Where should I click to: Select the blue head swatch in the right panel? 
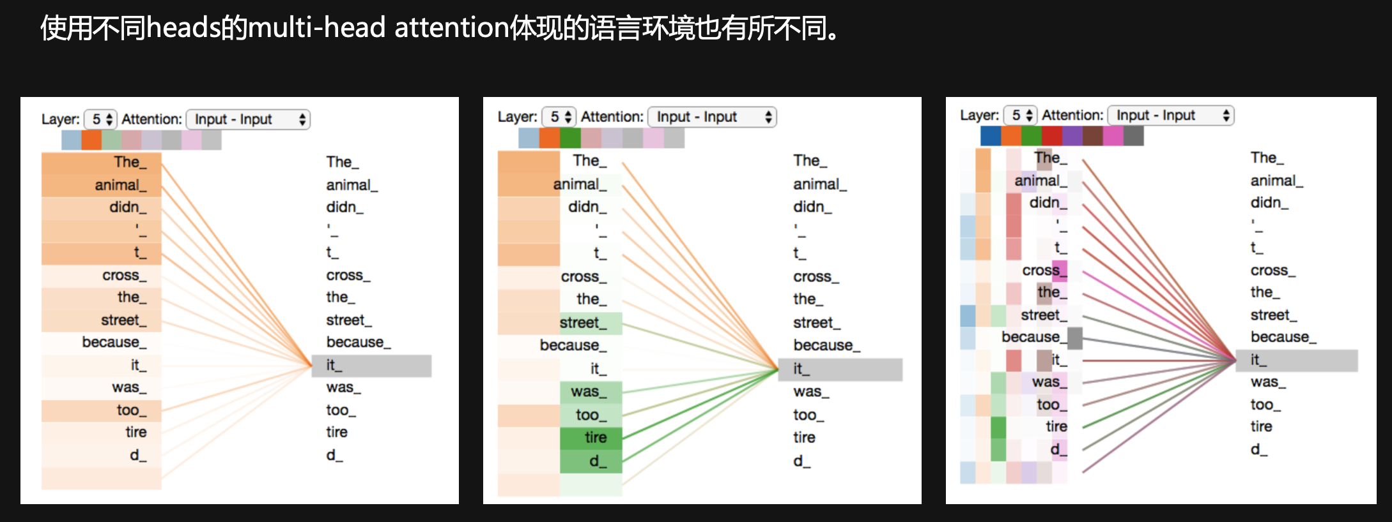click(991, 136)
